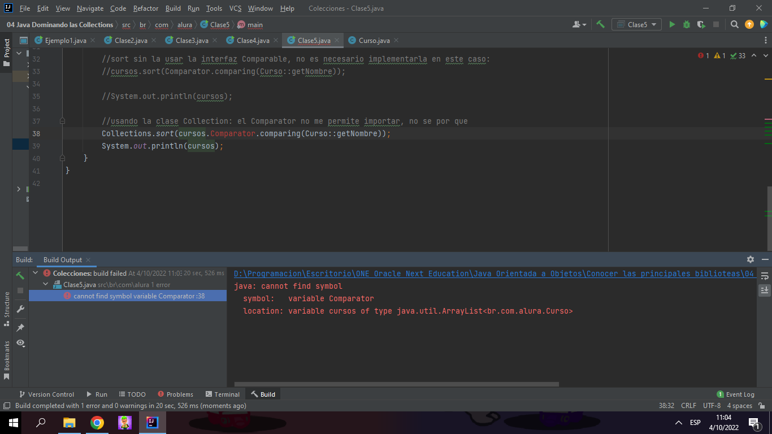Open Version Control tool window
Image resolution: width=772 pixels, height=434 pixels.
pyautogui.click(x=47, y=394)
